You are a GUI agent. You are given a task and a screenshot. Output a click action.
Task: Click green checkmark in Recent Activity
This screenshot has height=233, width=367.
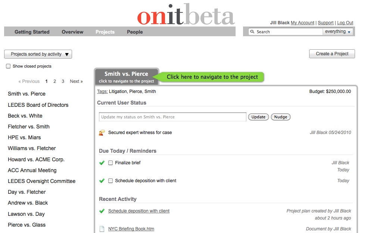point(102,211)
